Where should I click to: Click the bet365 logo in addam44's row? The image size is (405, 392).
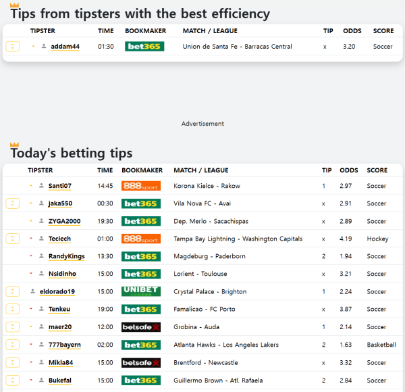144,47
